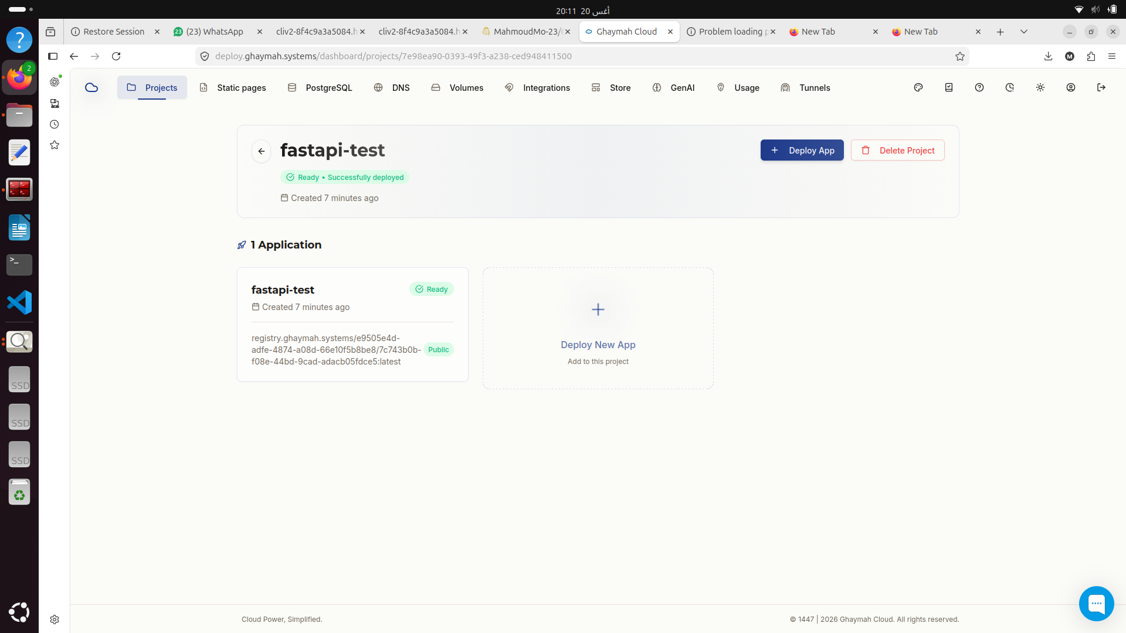Click the Delete Project button

pos(897,150)
